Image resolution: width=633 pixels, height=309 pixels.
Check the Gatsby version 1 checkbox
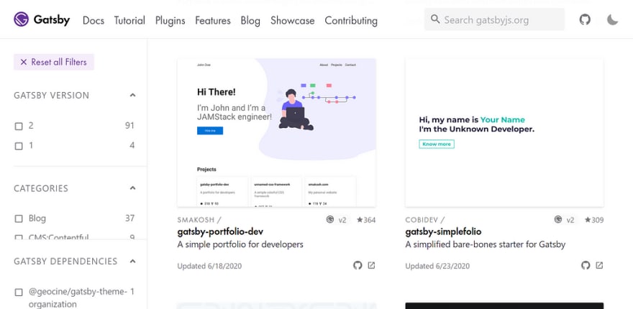click(x=19, y=146)
